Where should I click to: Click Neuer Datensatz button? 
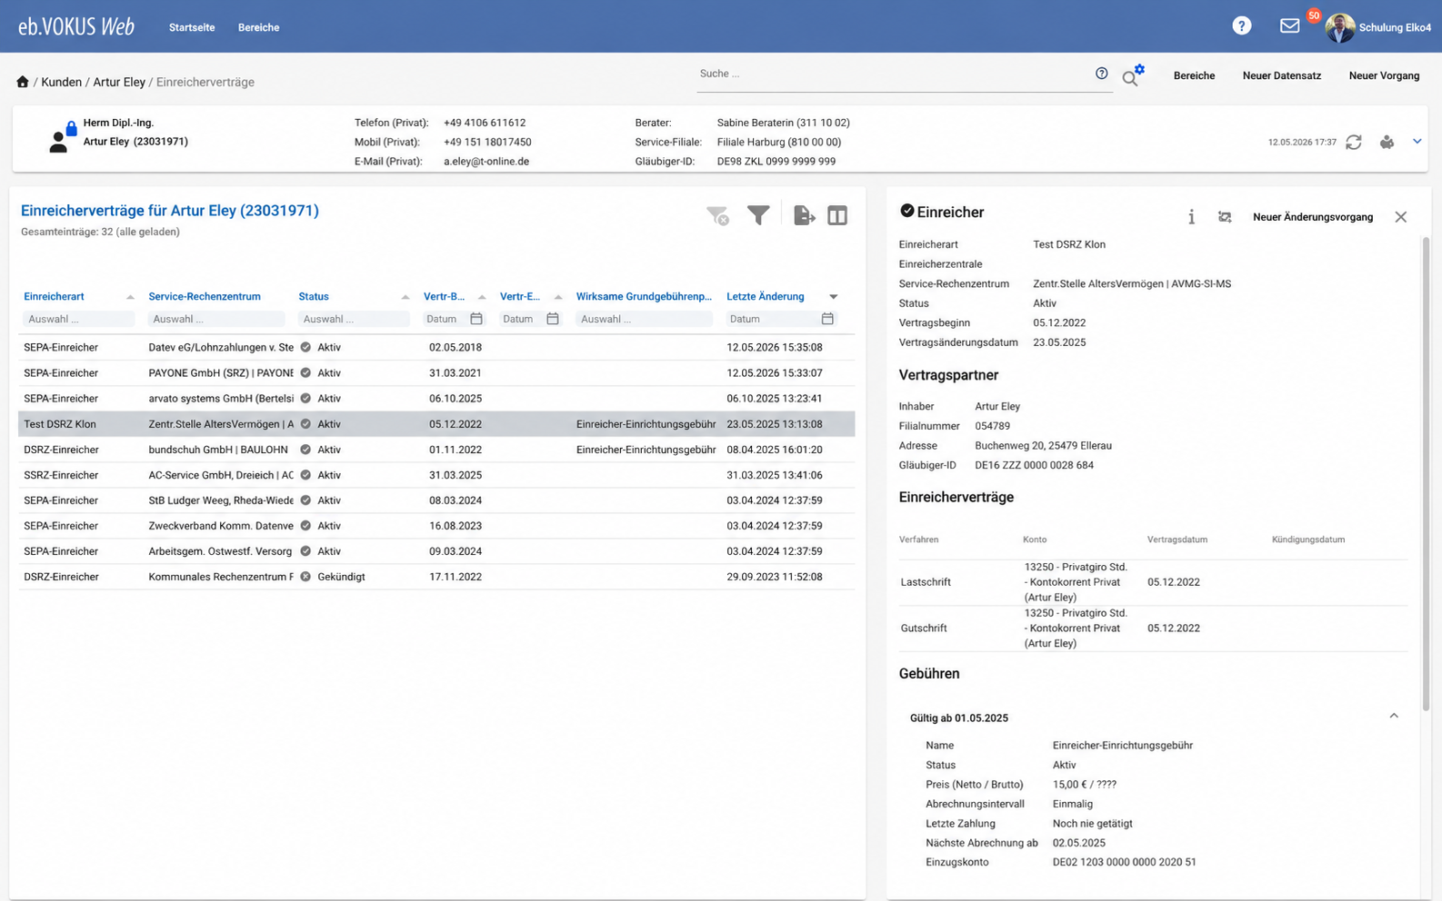tap(1282, 75)
